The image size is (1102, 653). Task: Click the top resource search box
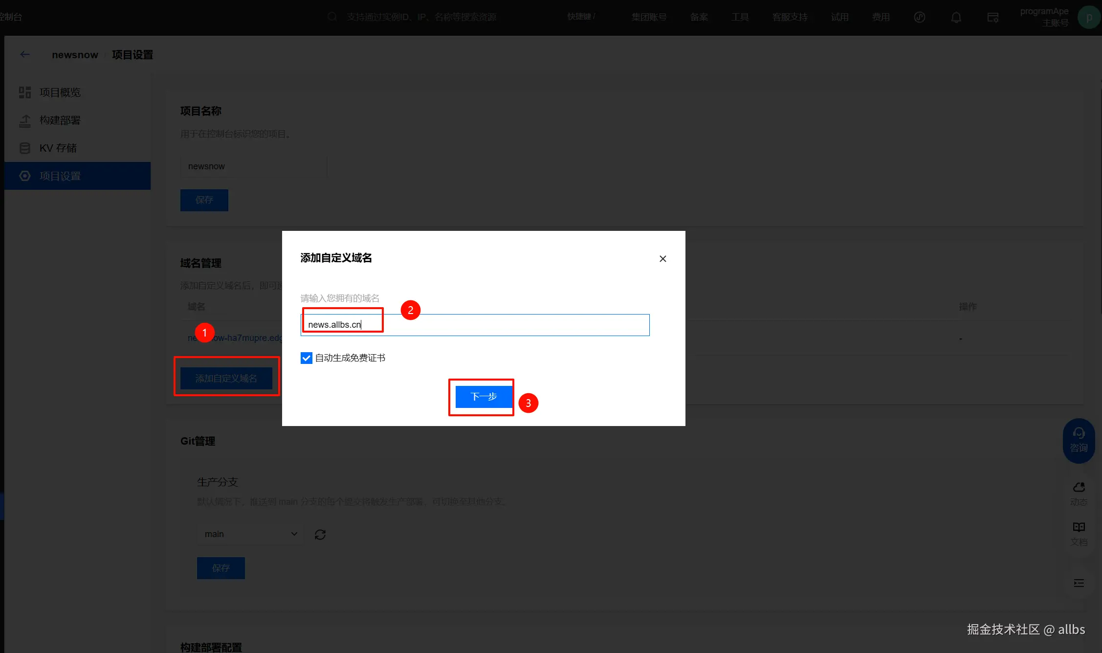420,17
